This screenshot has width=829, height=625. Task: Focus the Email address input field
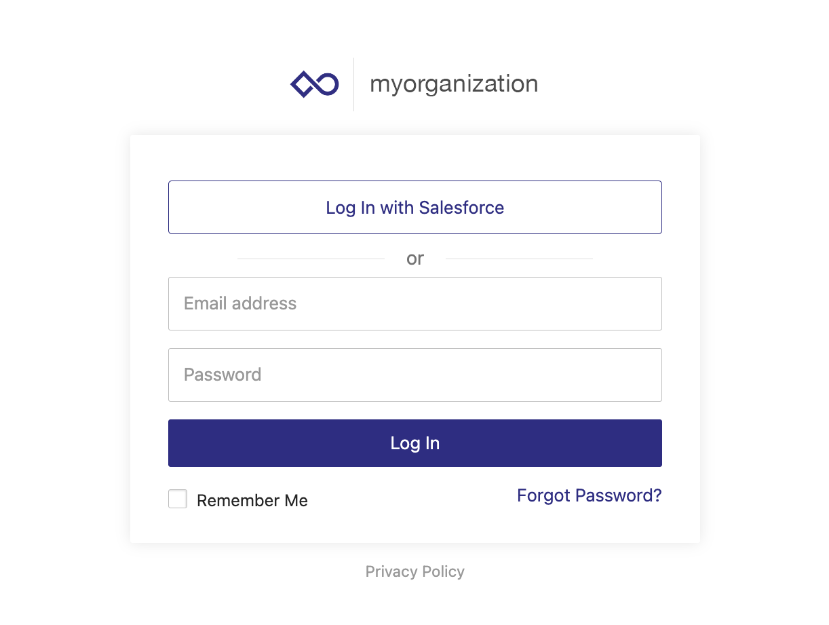(x=414, y=303)
